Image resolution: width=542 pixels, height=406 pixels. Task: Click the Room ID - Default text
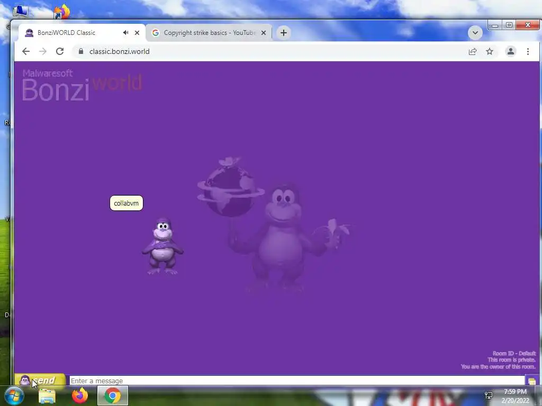tap(514, 354)
